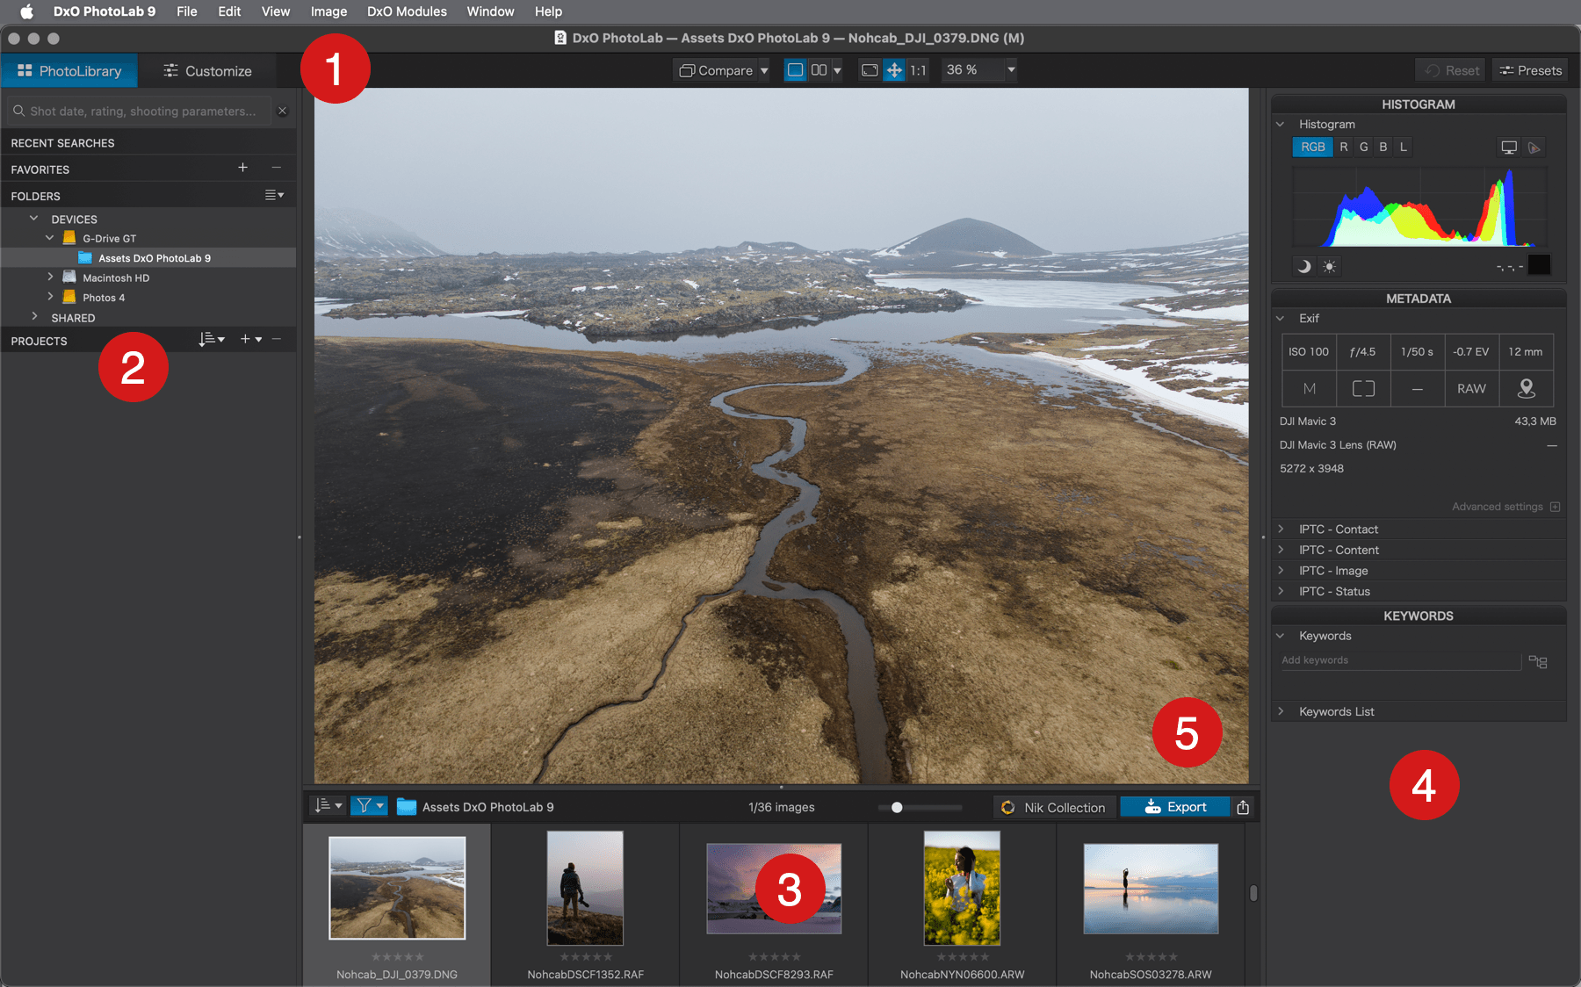The height and width of the screenshot is (987, 1581).
Task: Adjust the thumbnail size slider
Action: coord(897,807)
